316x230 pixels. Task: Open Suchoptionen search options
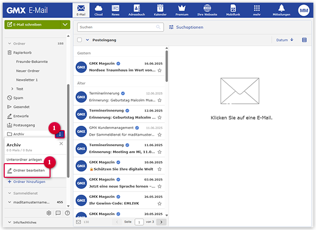[x=186, y=27]
